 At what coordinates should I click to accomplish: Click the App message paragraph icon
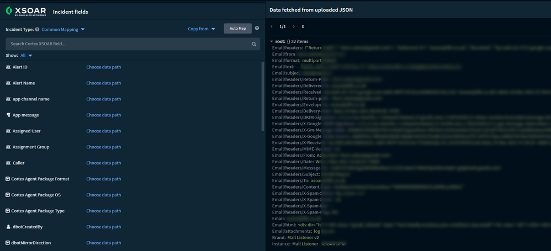[x=8, y=115]
